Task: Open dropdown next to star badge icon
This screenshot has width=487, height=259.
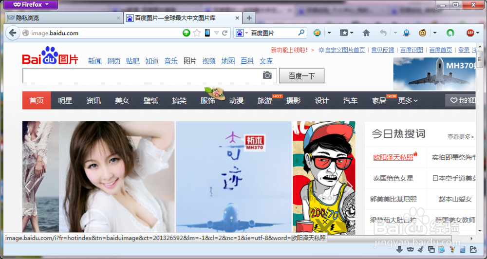Action: click(x=329, y=33)
